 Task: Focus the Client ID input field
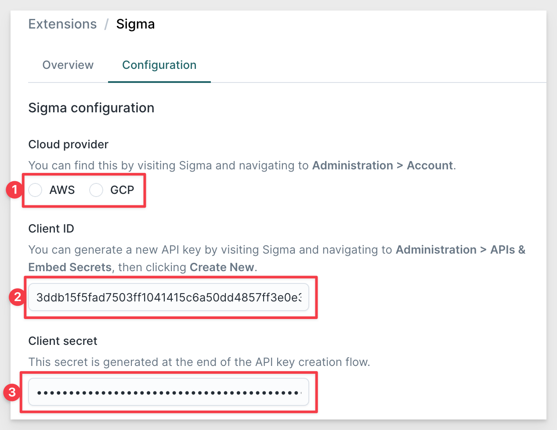(x=169, y=297)
